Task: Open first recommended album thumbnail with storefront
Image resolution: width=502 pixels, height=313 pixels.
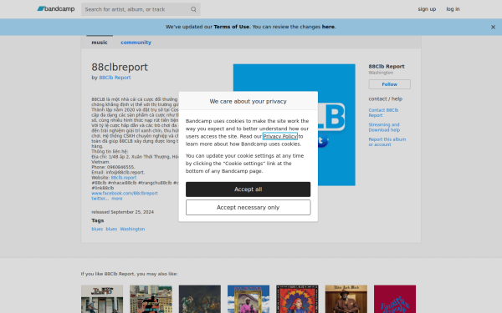Action: pos(102,299)
